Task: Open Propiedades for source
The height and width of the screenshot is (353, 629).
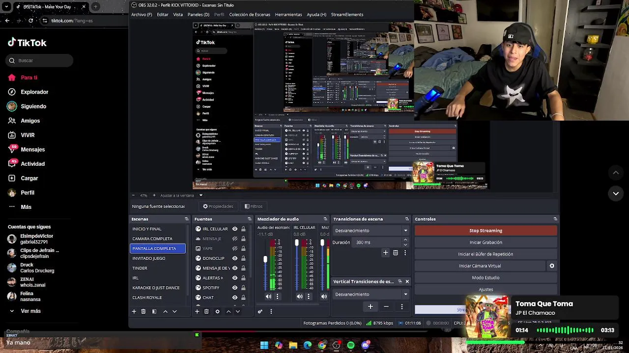Action: (218, 206)
